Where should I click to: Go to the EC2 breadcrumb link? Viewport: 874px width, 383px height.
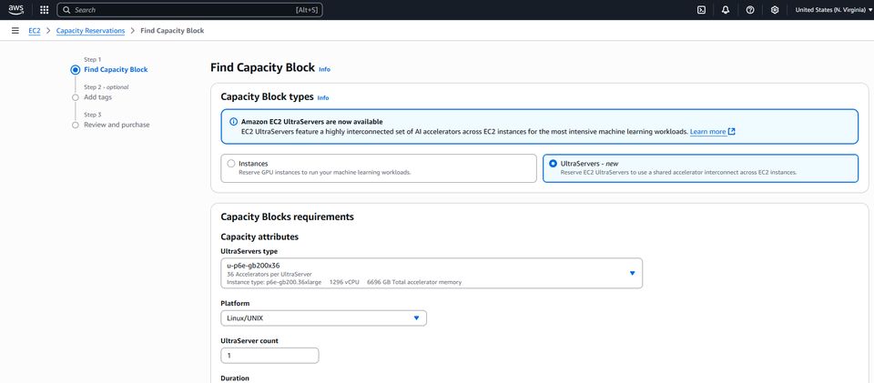(35, 31)
